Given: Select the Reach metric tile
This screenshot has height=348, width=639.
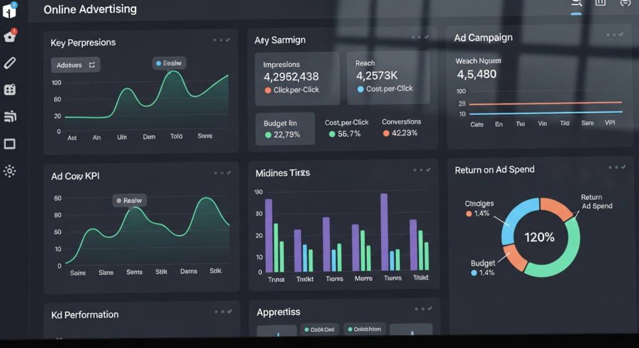Looking at the screenshot, I should point(388,77).
